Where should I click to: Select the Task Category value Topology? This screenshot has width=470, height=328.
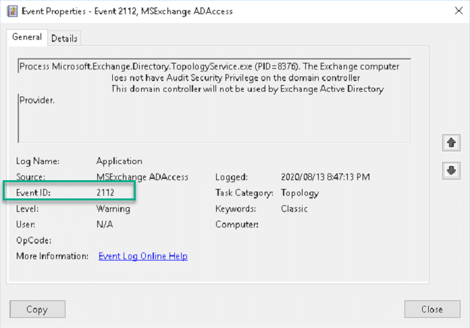click(300, 193)
